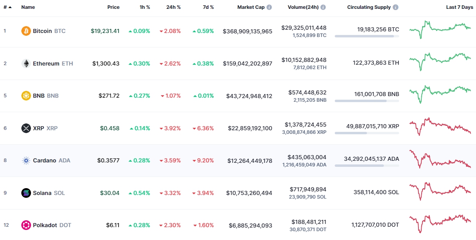This screenshot has height=240, width=476.
Task: Click the Polkadot coin logo
Action: (x=26, y=225)
